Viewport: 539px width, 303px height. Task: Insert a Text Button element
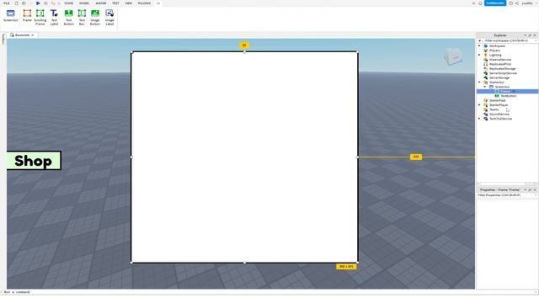pyautogui.click(x=68, y=17)
